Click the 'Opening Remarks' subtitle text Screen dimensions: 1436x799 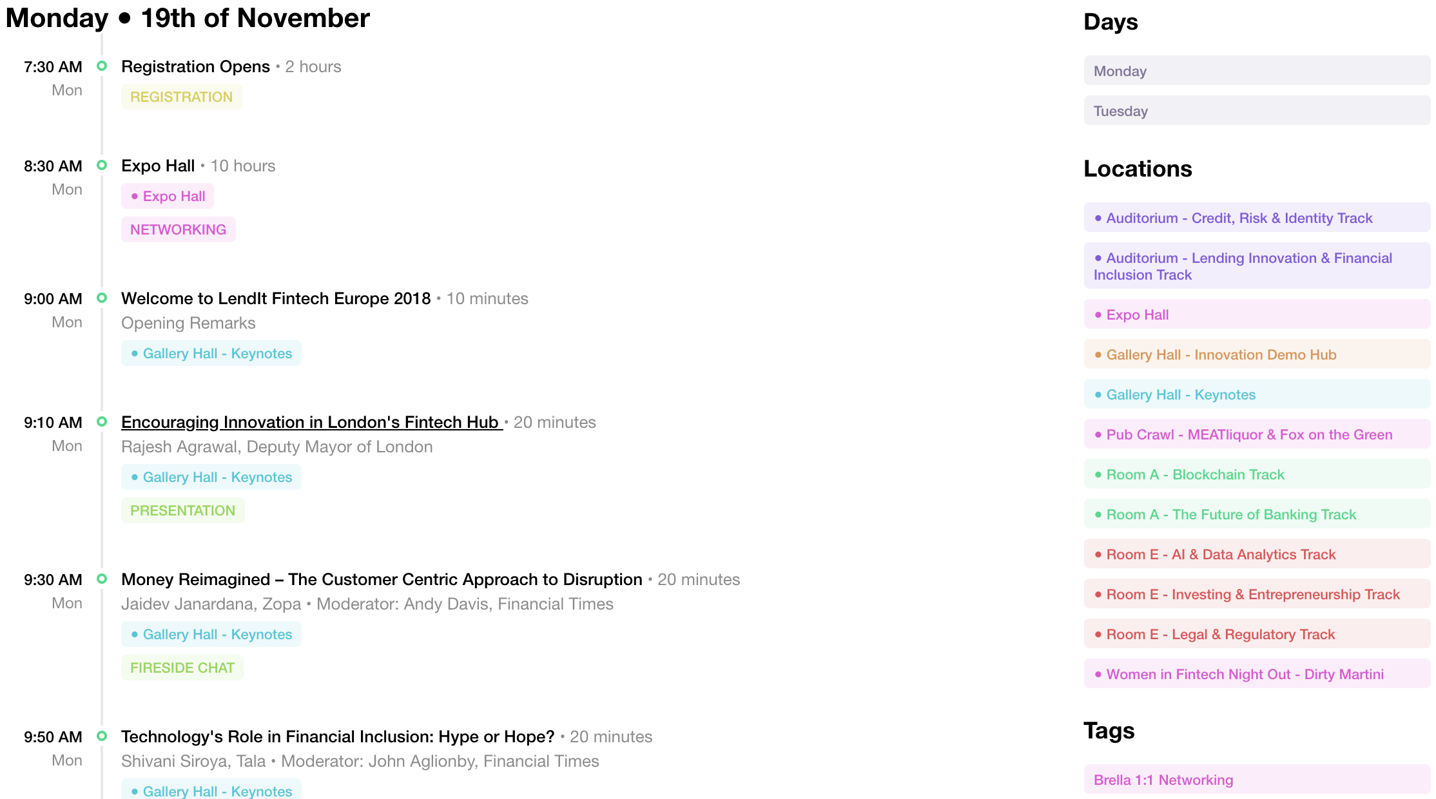coord(188,323)
